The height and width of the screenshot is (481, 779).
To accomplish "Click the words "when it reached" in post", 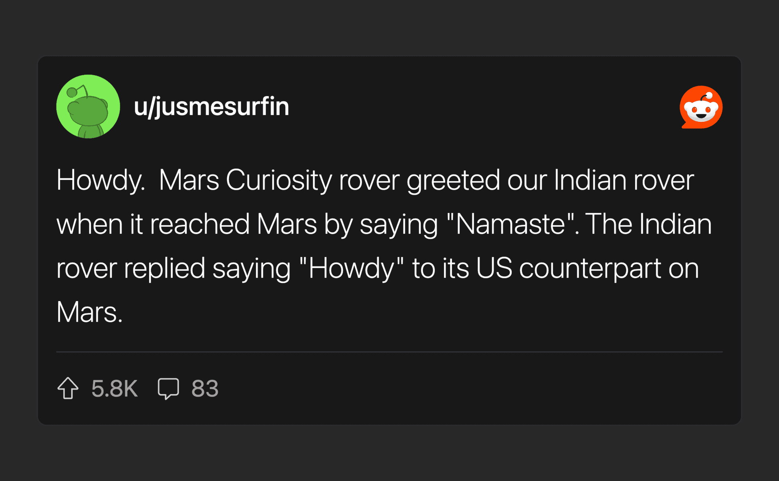I will click(153, 224).
